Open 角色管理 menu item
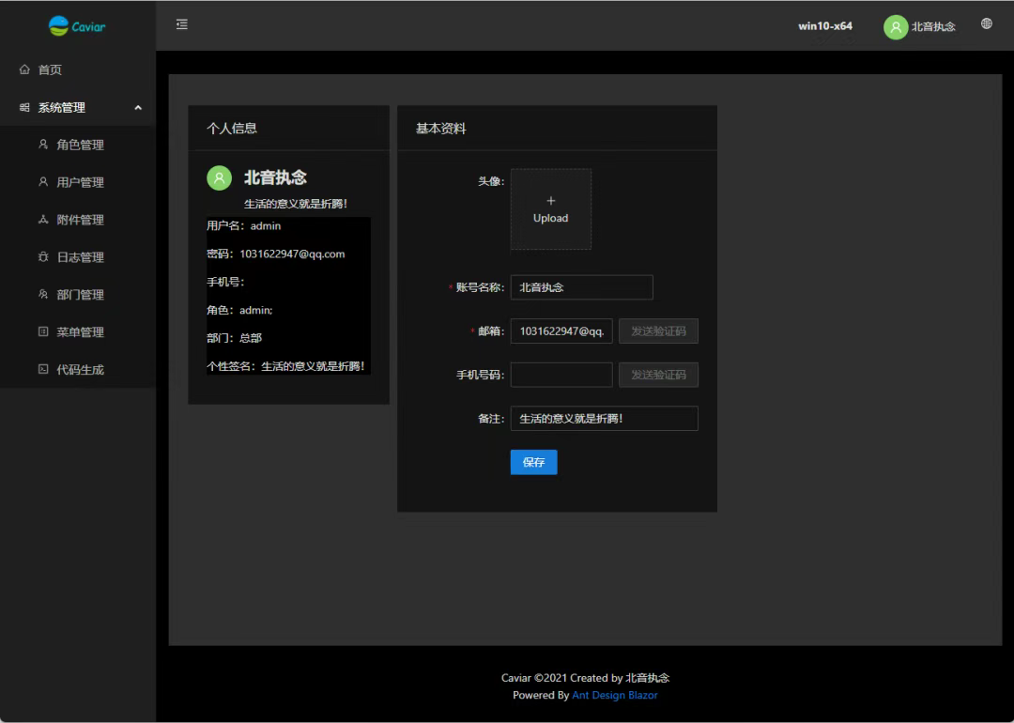The image size is (1014, 723). click(x=78, y=145)
